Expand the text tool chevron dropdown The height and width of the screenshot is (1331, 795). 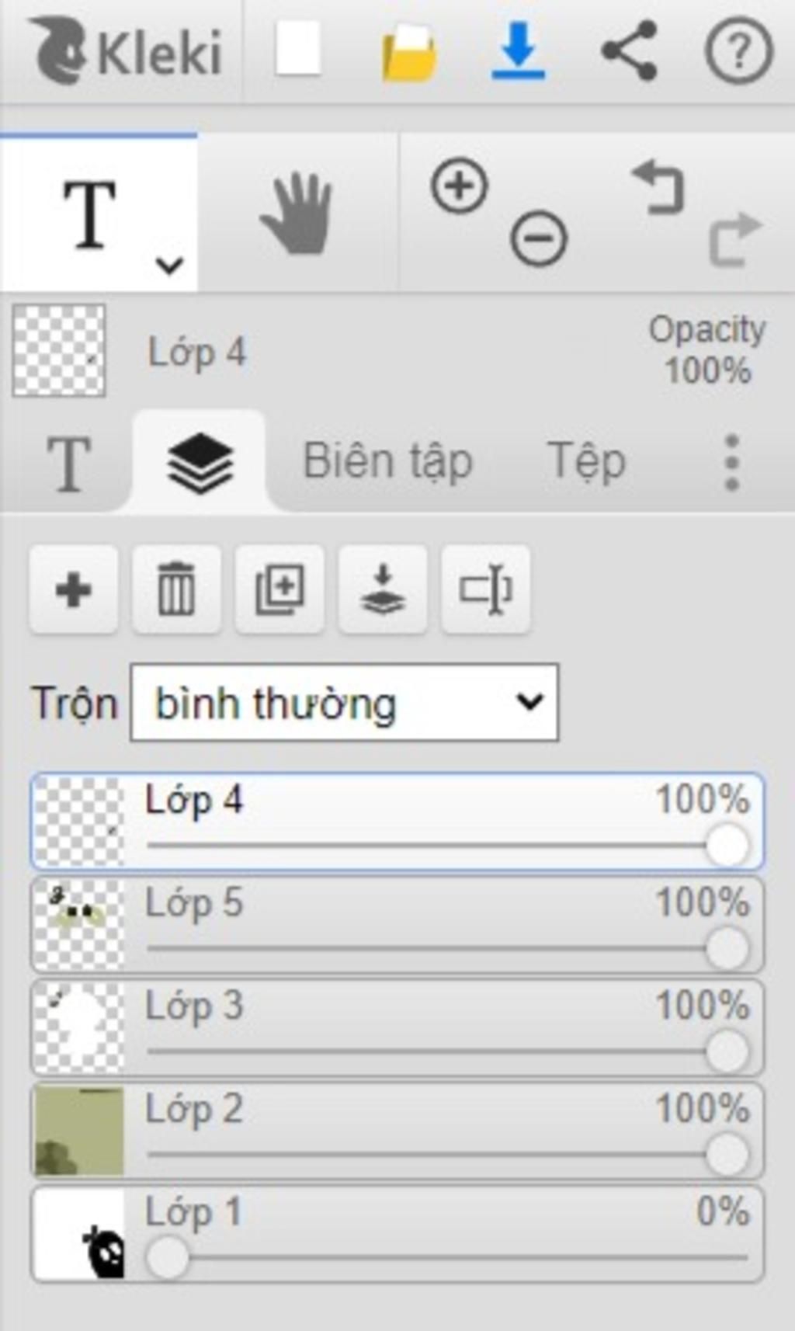click(x=169, y=266)
